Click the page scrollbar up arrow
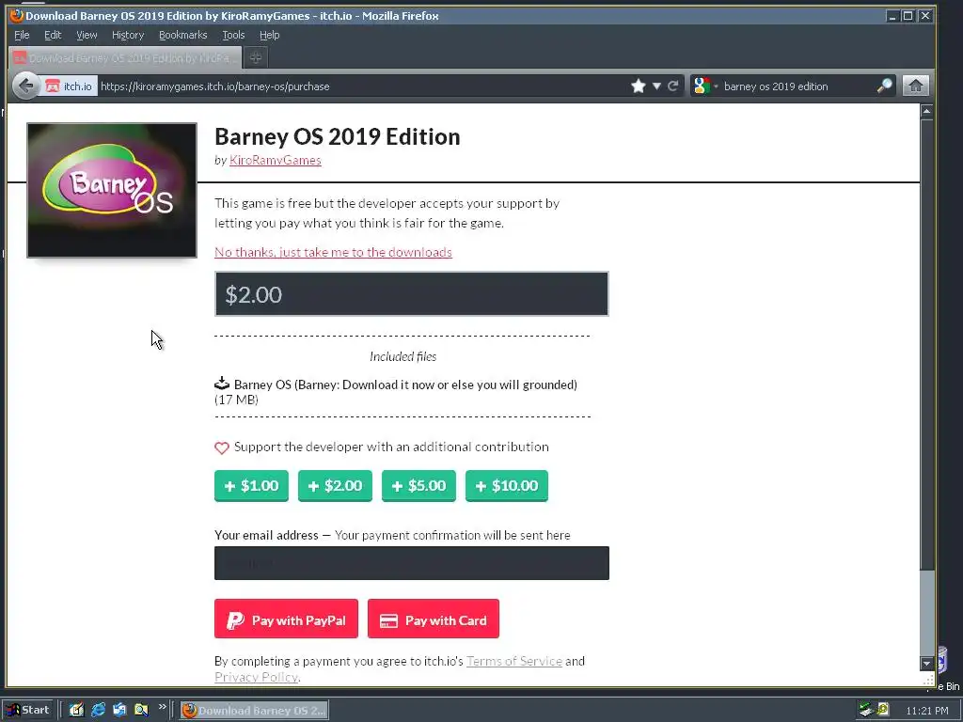 926,111
